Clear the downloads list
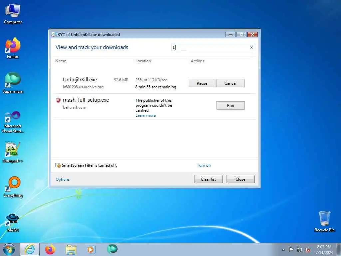The image size is (341, 256). [x=208, y=179]
